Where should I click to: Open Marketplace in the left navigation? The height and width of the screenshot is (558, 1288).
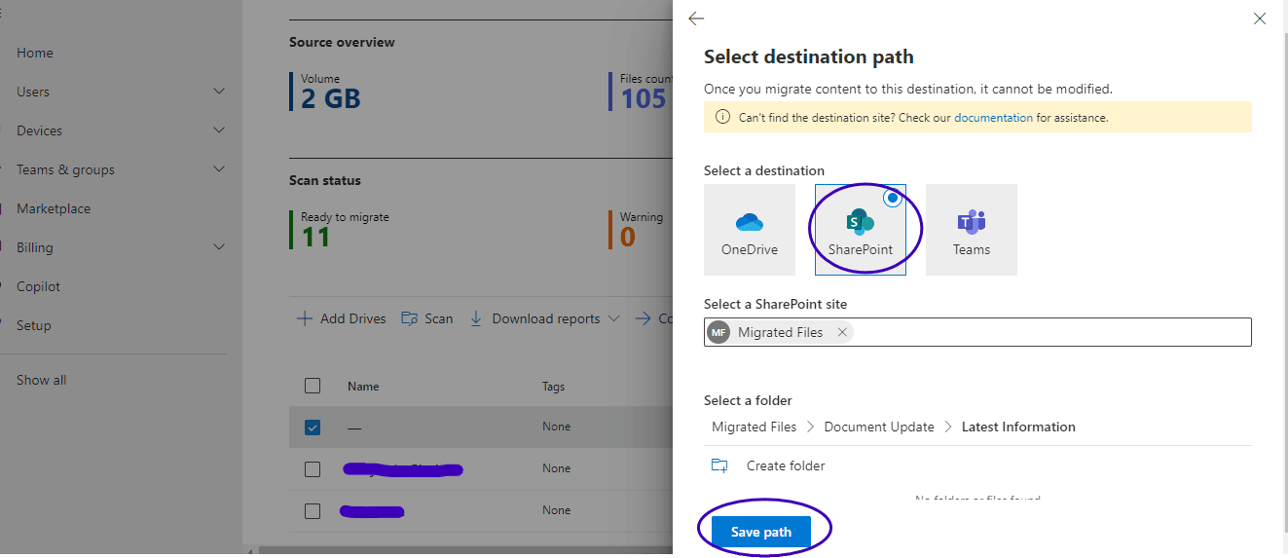pyautogui.click(x=54, y=208)
